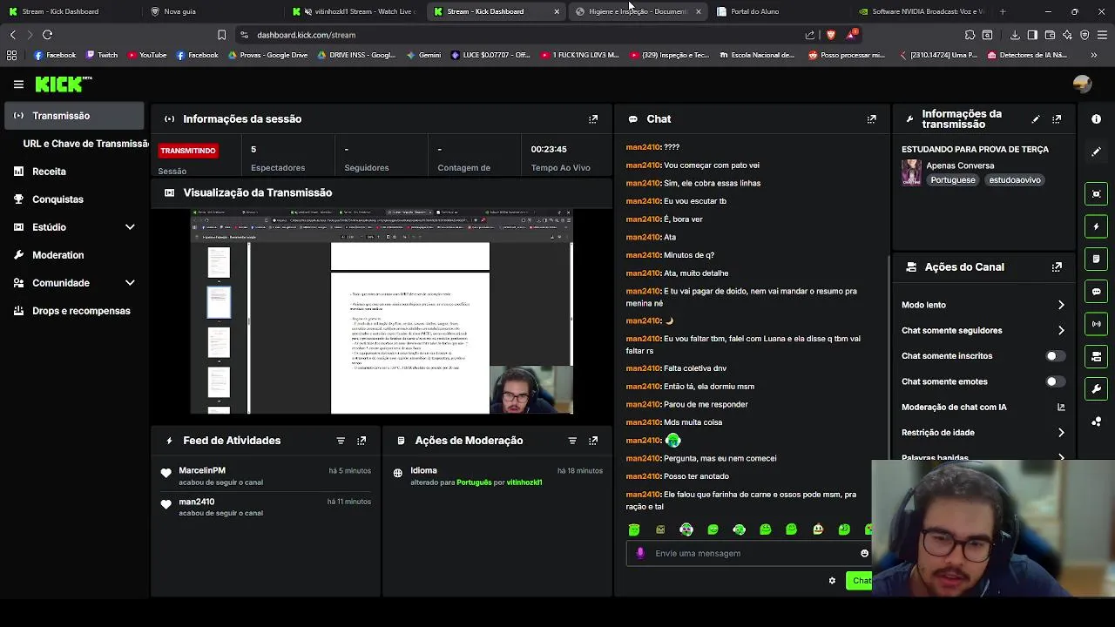The height and width of the screenshot is (627, 1115).
Task: Click the estudoaovivo tag
Action: [1015, 180]
